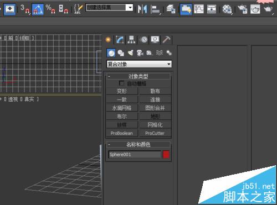Select the Cameras category icon
Viewport: 277px width, 205px height.
click(140, 53)
